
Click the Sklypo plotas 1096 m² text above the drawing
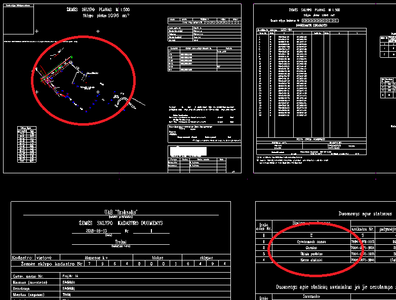(106, 16)
